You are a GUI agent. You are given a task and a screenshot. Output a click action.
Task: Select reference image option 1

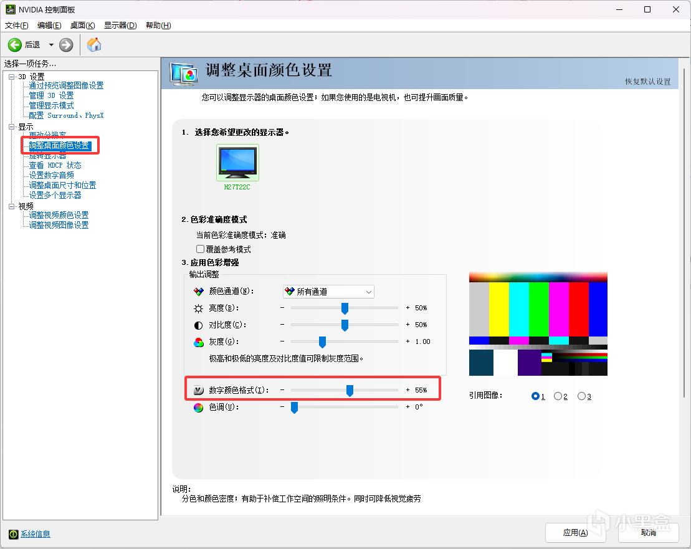pos(535,396)
